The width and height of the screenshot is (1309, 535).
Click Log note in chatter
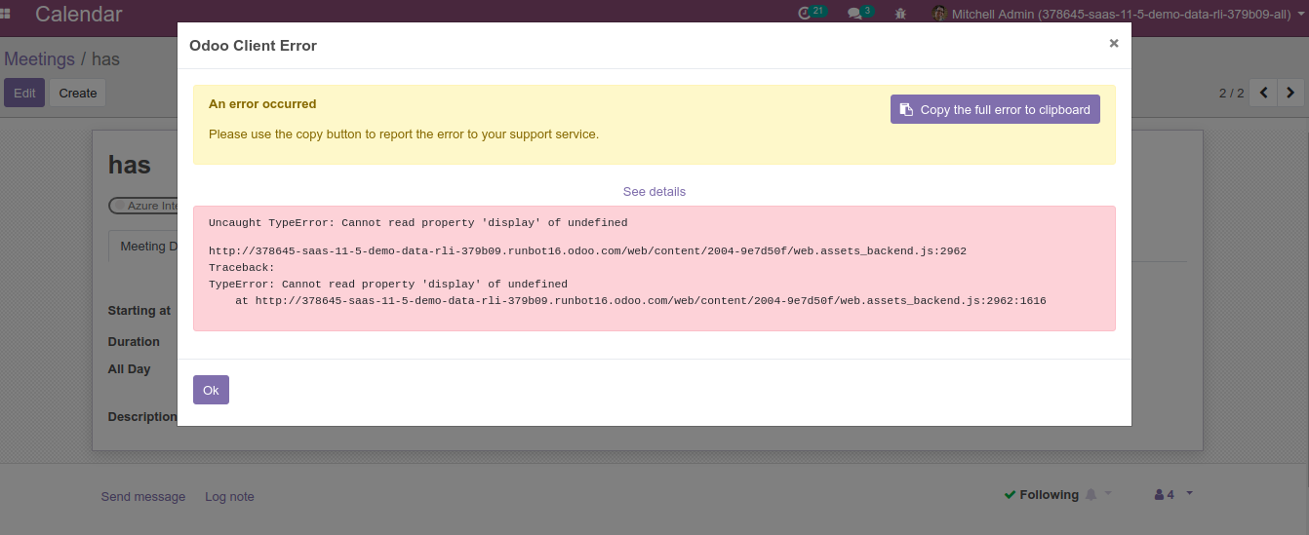229,497
